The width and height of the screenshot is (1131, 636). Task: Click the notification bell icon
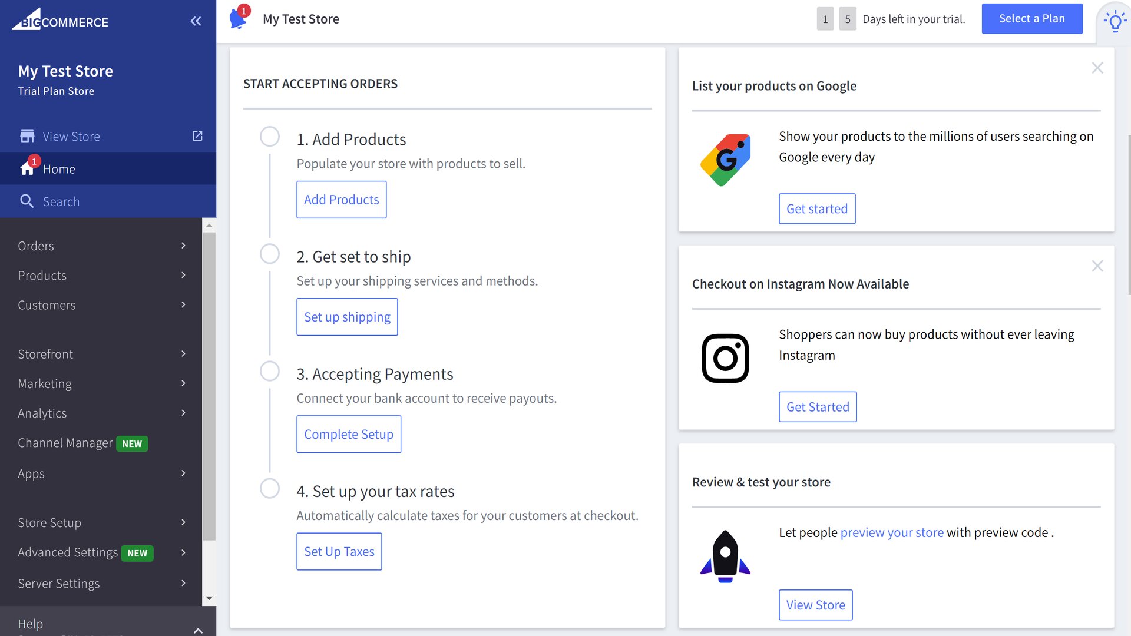238,19
